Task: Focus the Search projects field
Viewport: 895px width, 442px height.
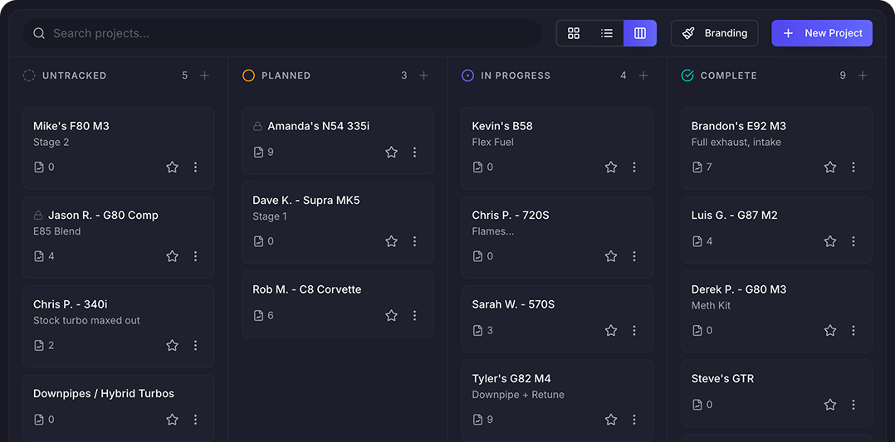Action: click(282, 33)
